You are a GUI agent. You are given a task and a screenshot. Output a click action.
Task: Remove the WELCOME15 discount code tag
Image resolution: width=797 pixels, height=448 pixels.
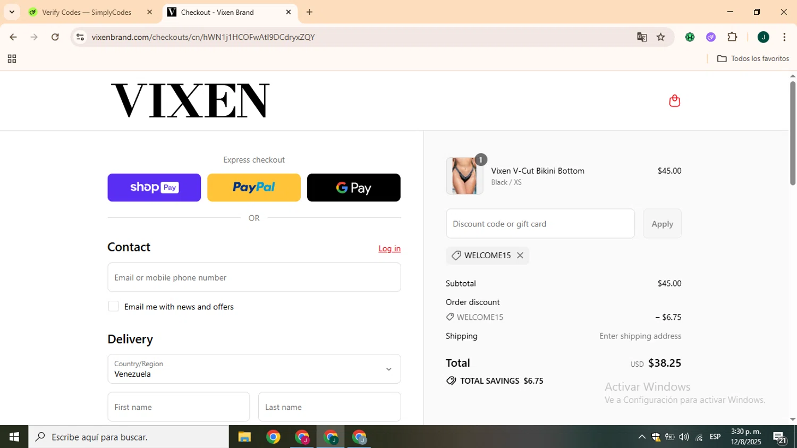click(520, 256)
